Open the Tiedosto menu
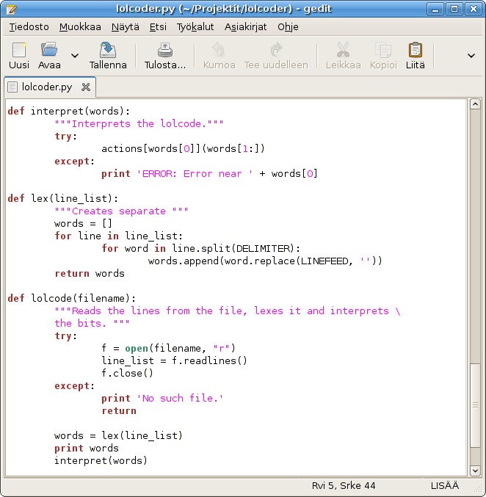 click(x=29, y=26)
